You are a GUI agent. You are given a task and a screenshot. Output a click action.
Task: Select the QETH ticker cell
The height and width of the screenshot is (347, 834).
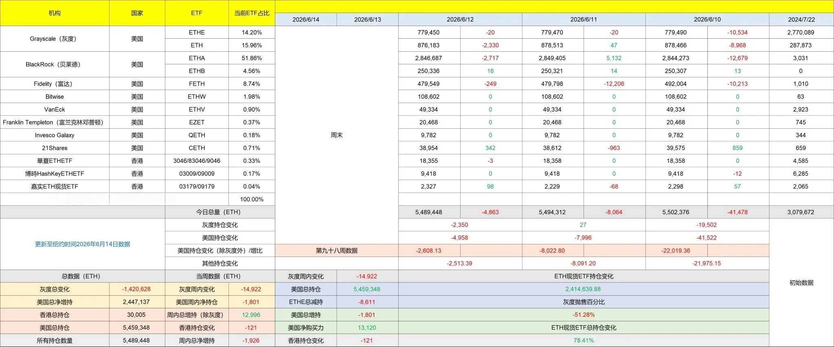pos(197,135)
